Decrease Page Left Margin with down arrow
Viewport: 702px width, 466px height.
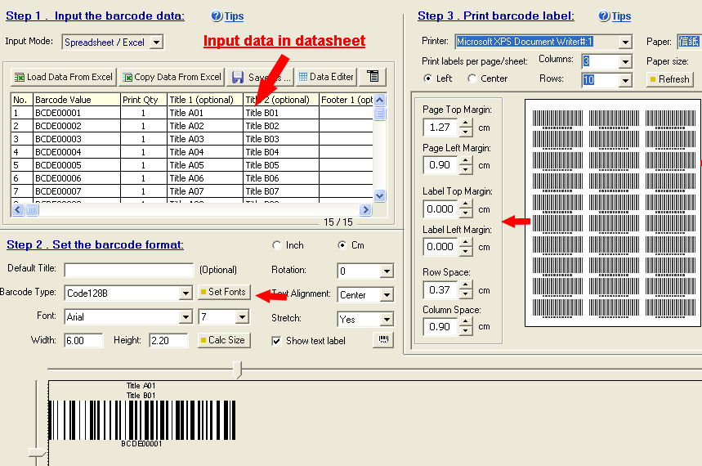[466, 170]
